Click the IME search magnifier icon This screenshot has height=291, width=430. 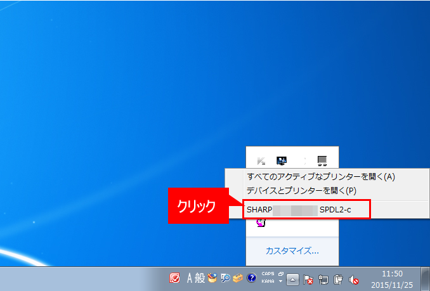coord(225,278)
